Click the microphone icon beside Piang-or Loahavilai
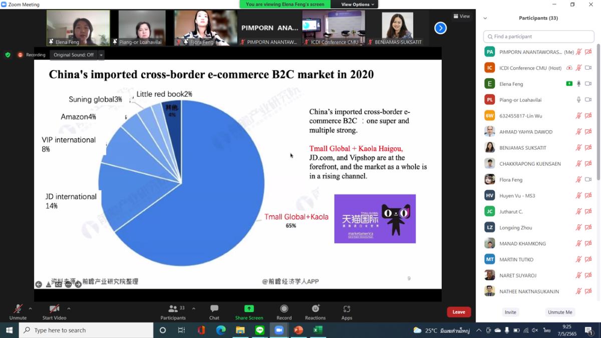Screen dimensions: 601x338 pyautogui.click(x=579, y=100)
